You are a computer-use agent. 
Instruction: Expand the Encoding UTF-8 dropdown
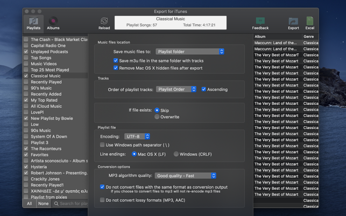pyautogui.click(x=137, y=136)
